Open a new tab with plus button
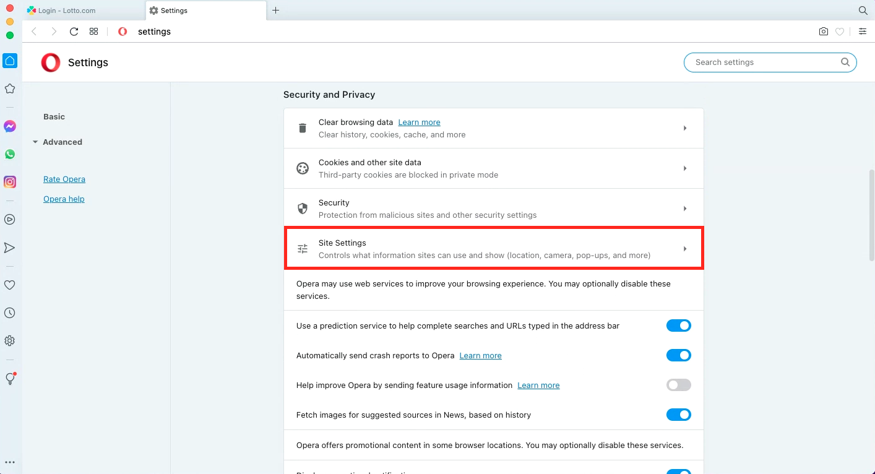 (276, 11)
